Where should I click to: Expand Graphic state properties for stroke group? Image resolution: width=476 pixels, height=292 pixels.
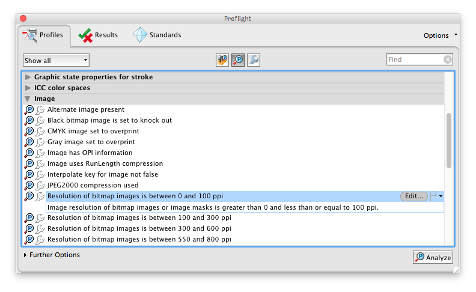click(28, 77)
